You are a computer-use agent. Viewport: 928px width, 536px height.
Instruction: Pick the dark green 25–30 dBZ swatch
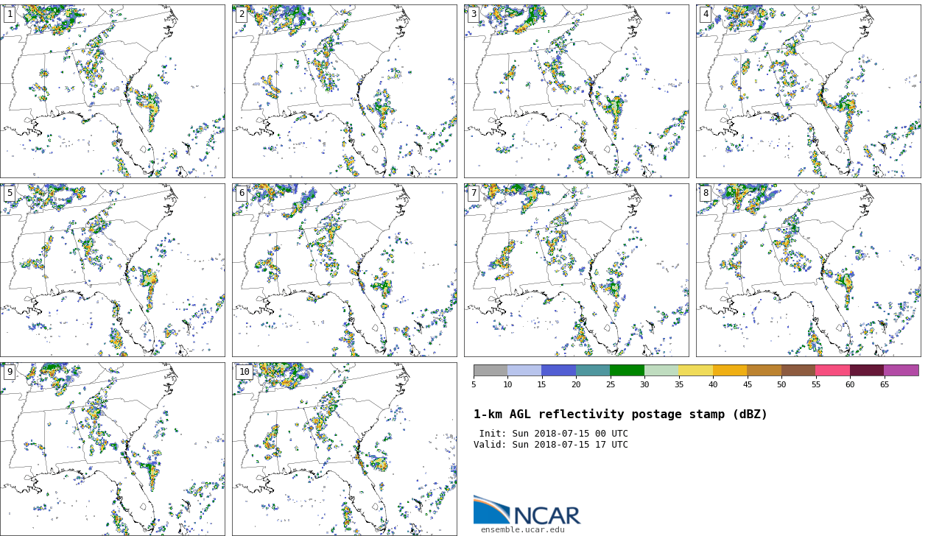[627, 370]
